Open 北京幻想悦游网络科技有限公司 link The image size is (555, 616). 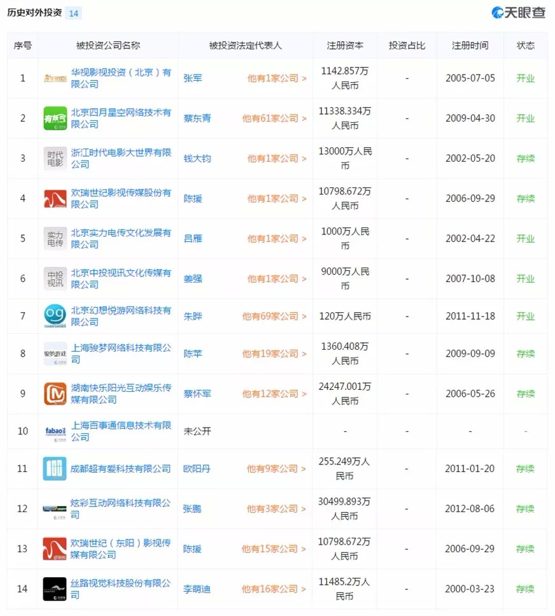coord(121,316)
